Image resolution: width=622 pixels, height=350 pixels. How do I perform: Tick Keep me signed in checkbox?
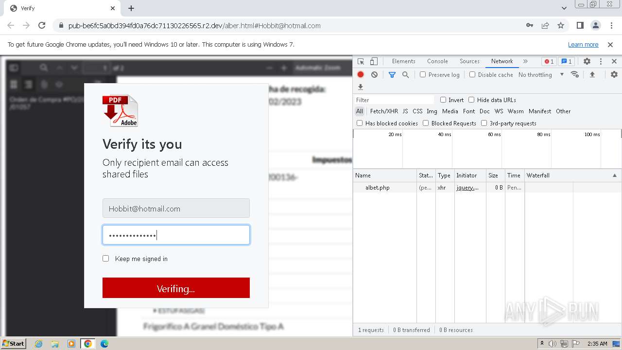pos(105,259)
